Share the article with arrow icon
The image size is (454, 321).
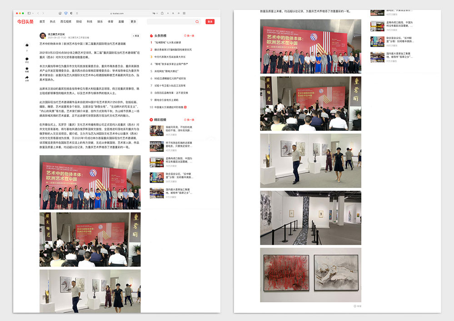[27, 78]
